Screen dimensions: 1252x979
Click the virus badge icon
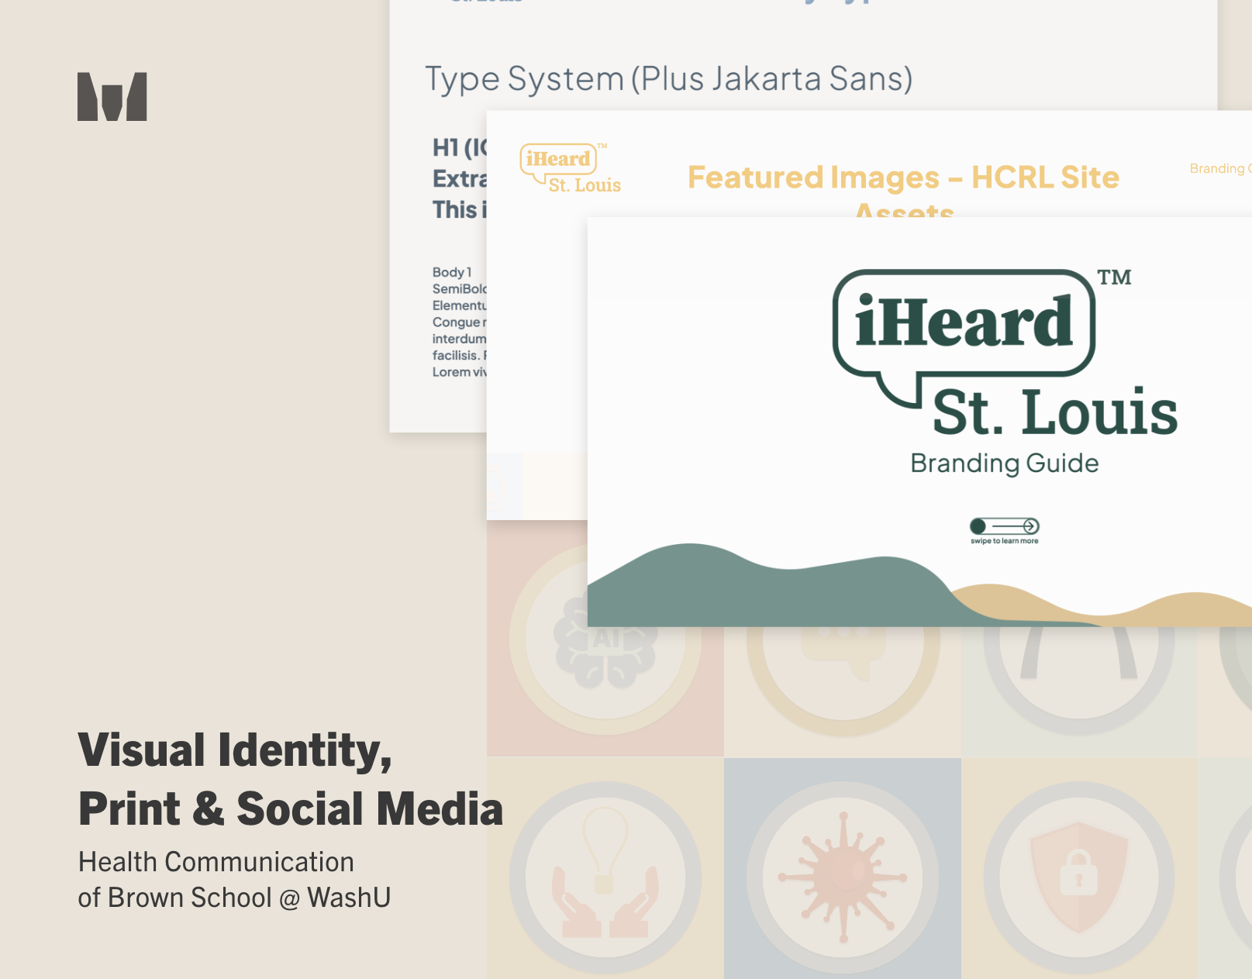[x=843, y=877]
